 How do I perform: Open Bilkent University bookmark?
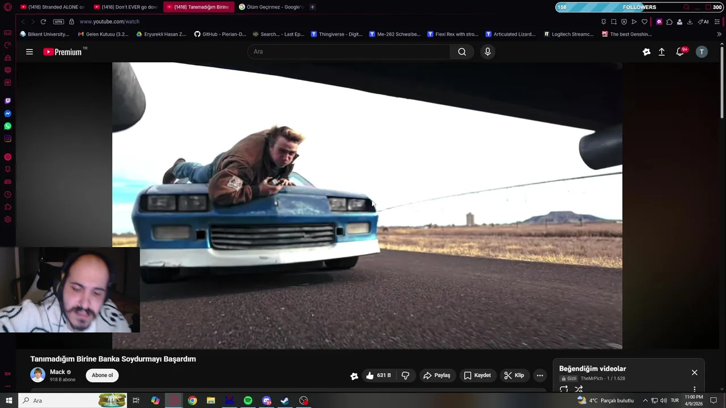coord(45,34)
